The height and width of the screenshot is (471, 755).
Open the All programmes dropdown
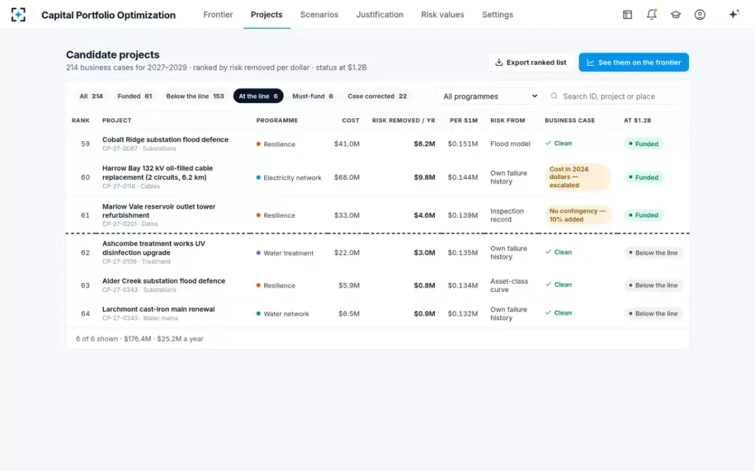[x=488, y=96]
